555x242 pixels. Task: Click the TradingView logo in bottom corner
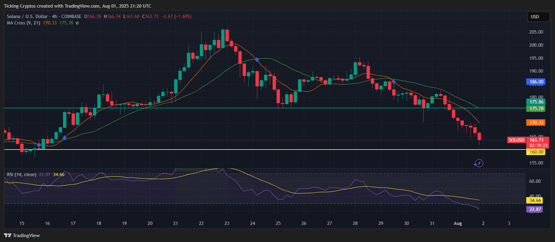pyautogui.click(x=22, y=235)
